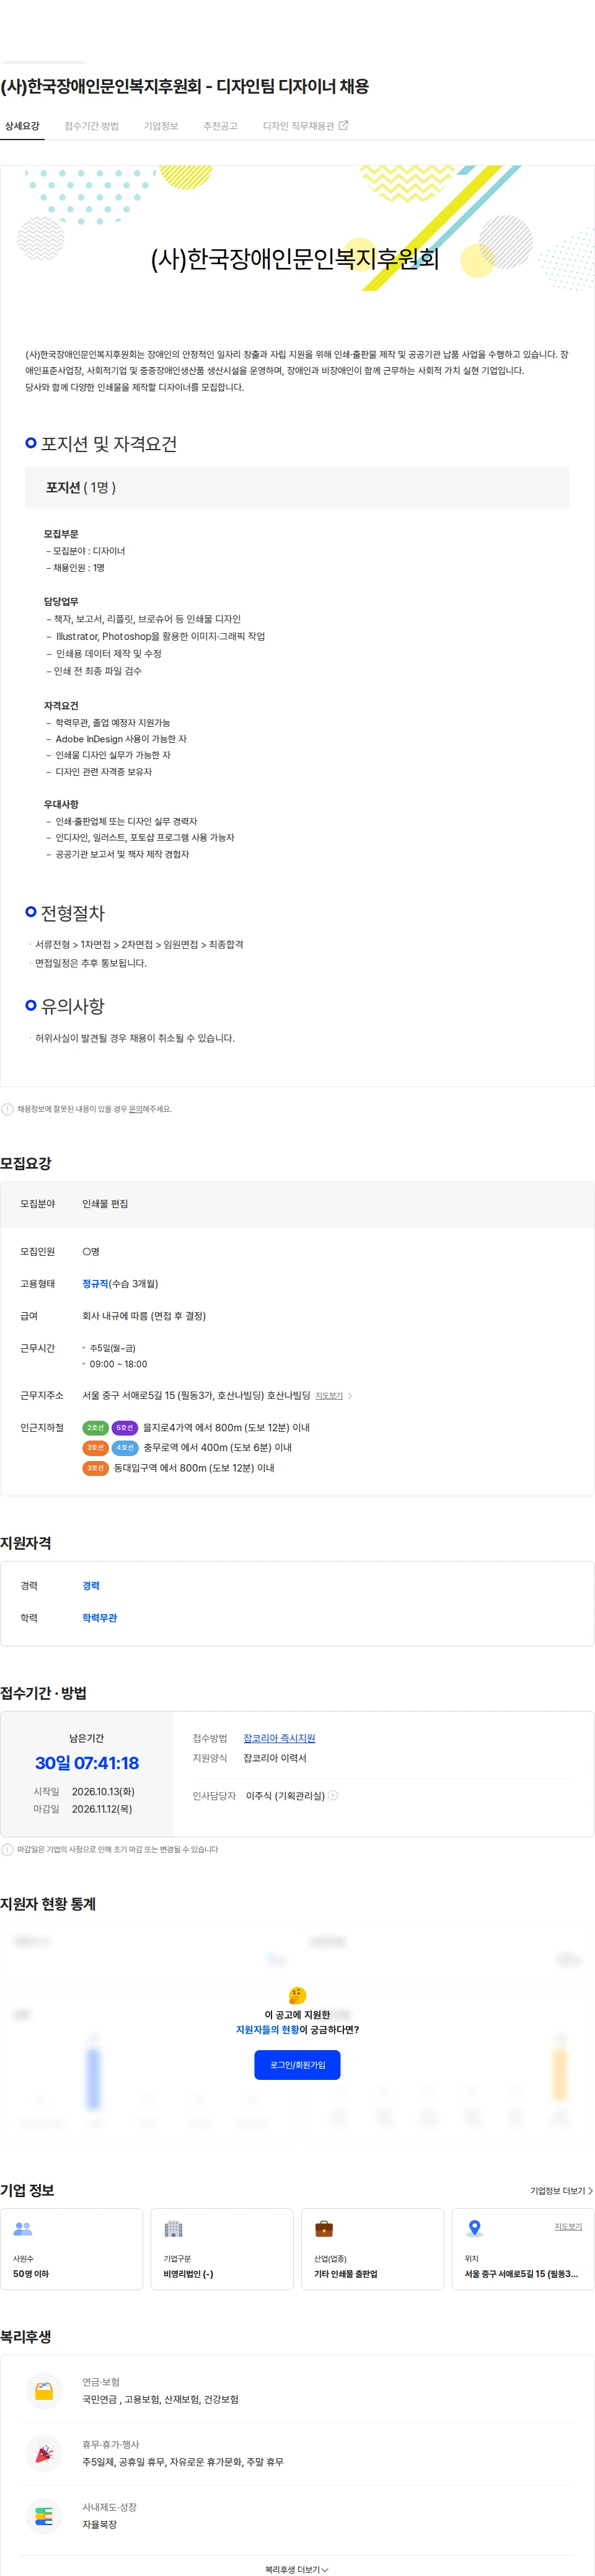595x2576 pixels.
Task: Click the 주5일(월~금) working days text
Action: pos(113,1348)
